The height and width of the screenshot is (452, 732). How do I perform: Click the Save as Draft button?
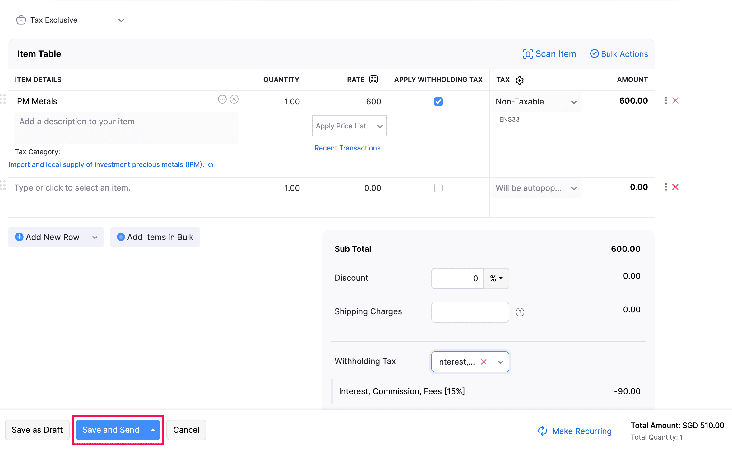(x=37, y=430)
